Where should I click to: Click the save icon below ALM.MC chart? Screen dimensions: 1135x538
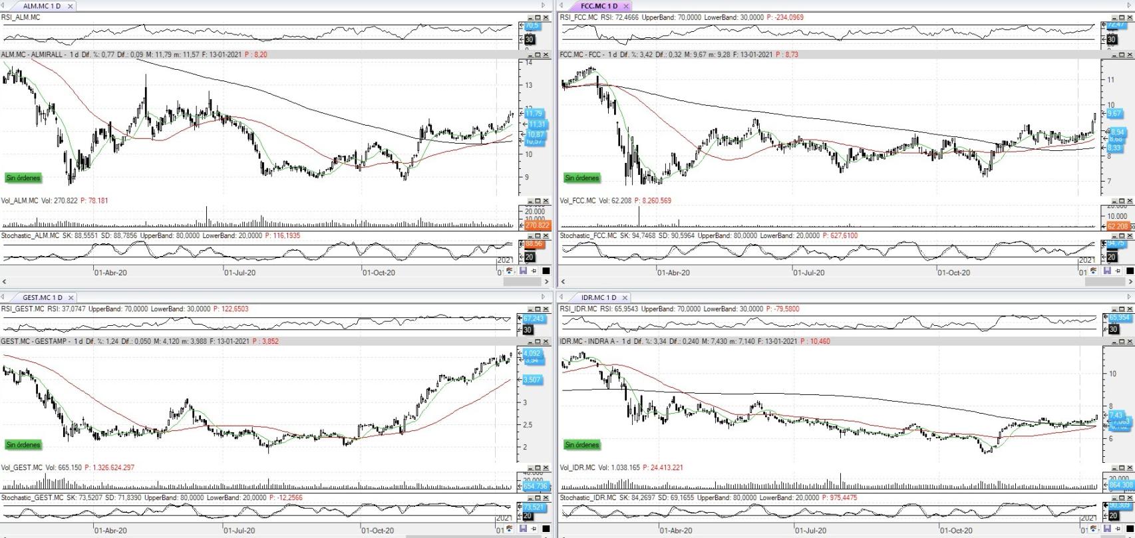(522, 271)
